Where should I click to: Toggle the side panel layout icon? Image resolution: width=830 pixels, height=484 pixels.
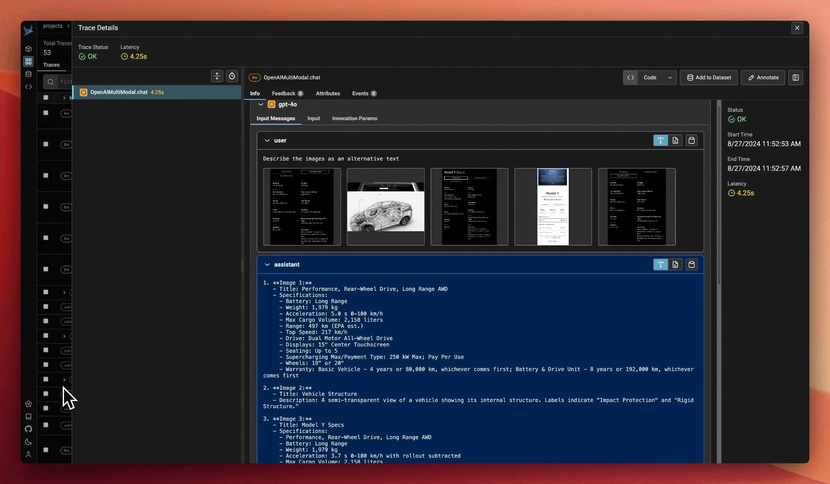coord(795,78)
